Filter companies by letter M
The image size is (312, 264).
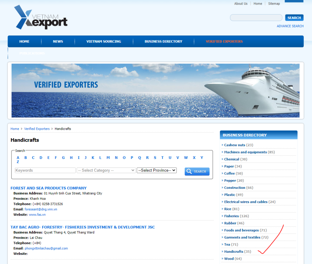[108, 158]
